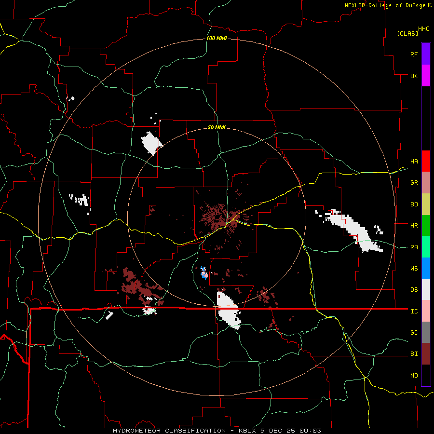Click the GC legend label
The width and height of the screenshot is (434, 434).
pyautogui.click(x=414, y=333)
